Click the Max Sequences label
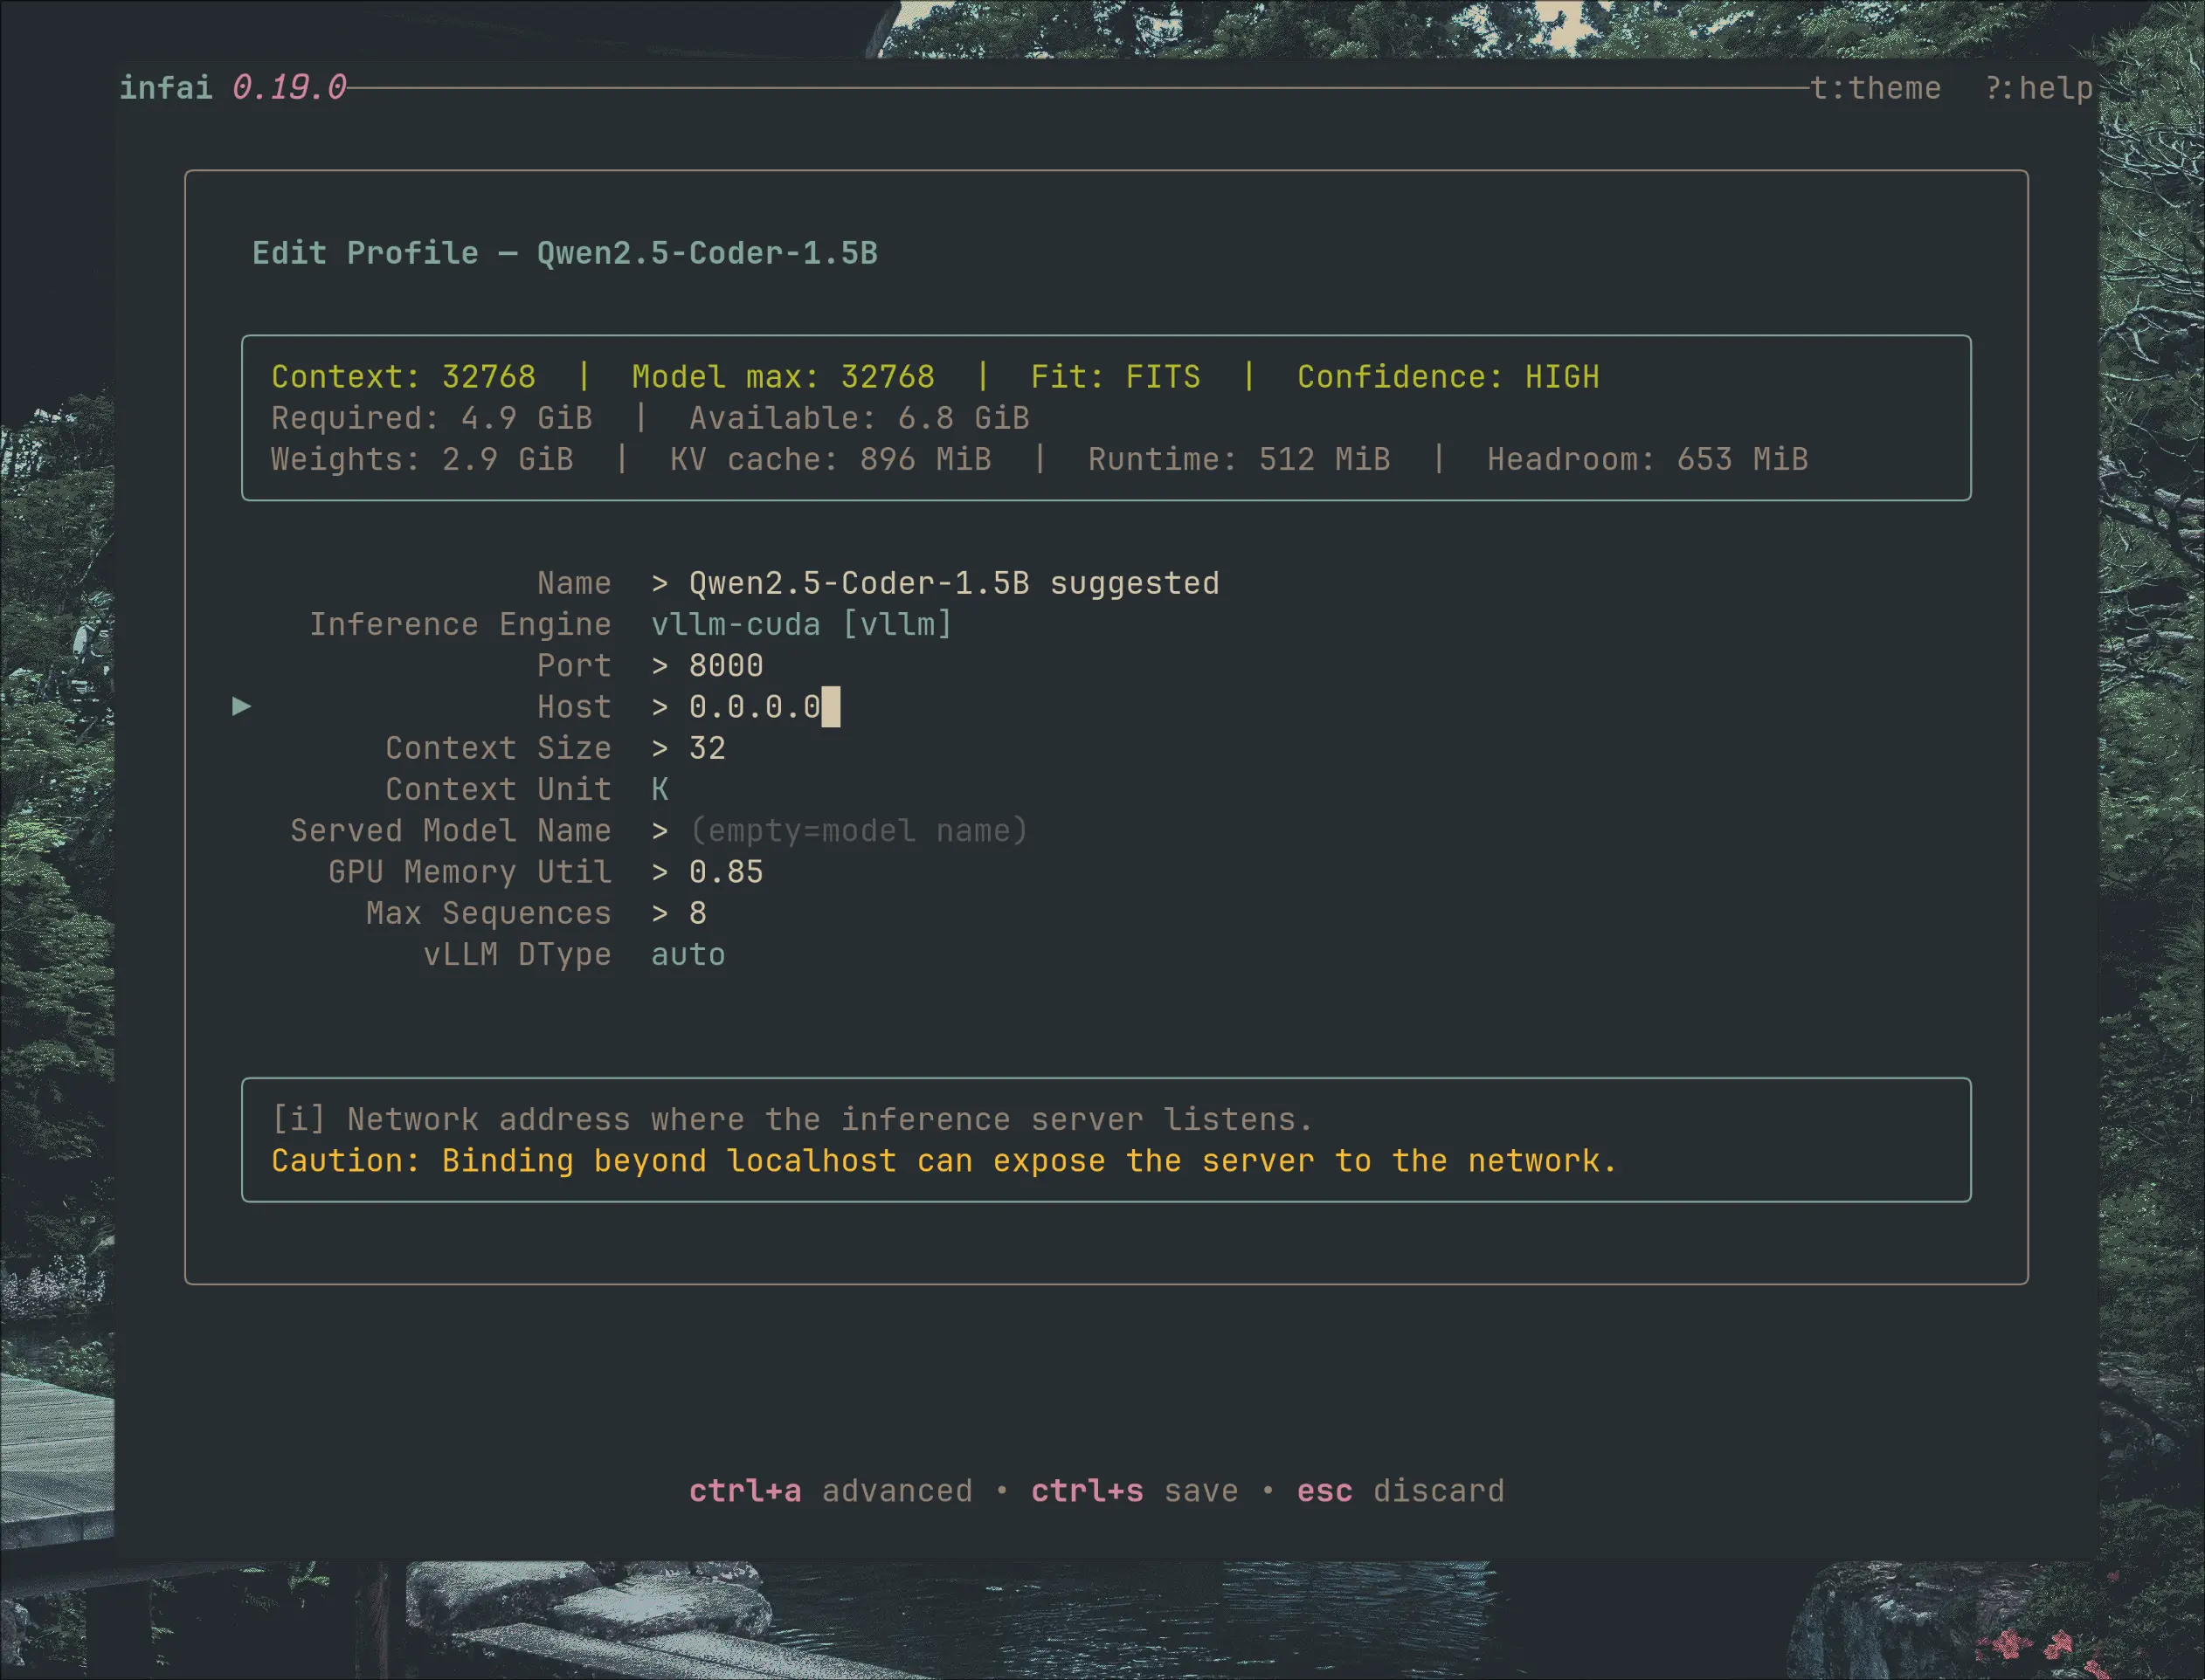Image resolution: width=2205 pixels, height=1680 pixels. pos(489,914)
